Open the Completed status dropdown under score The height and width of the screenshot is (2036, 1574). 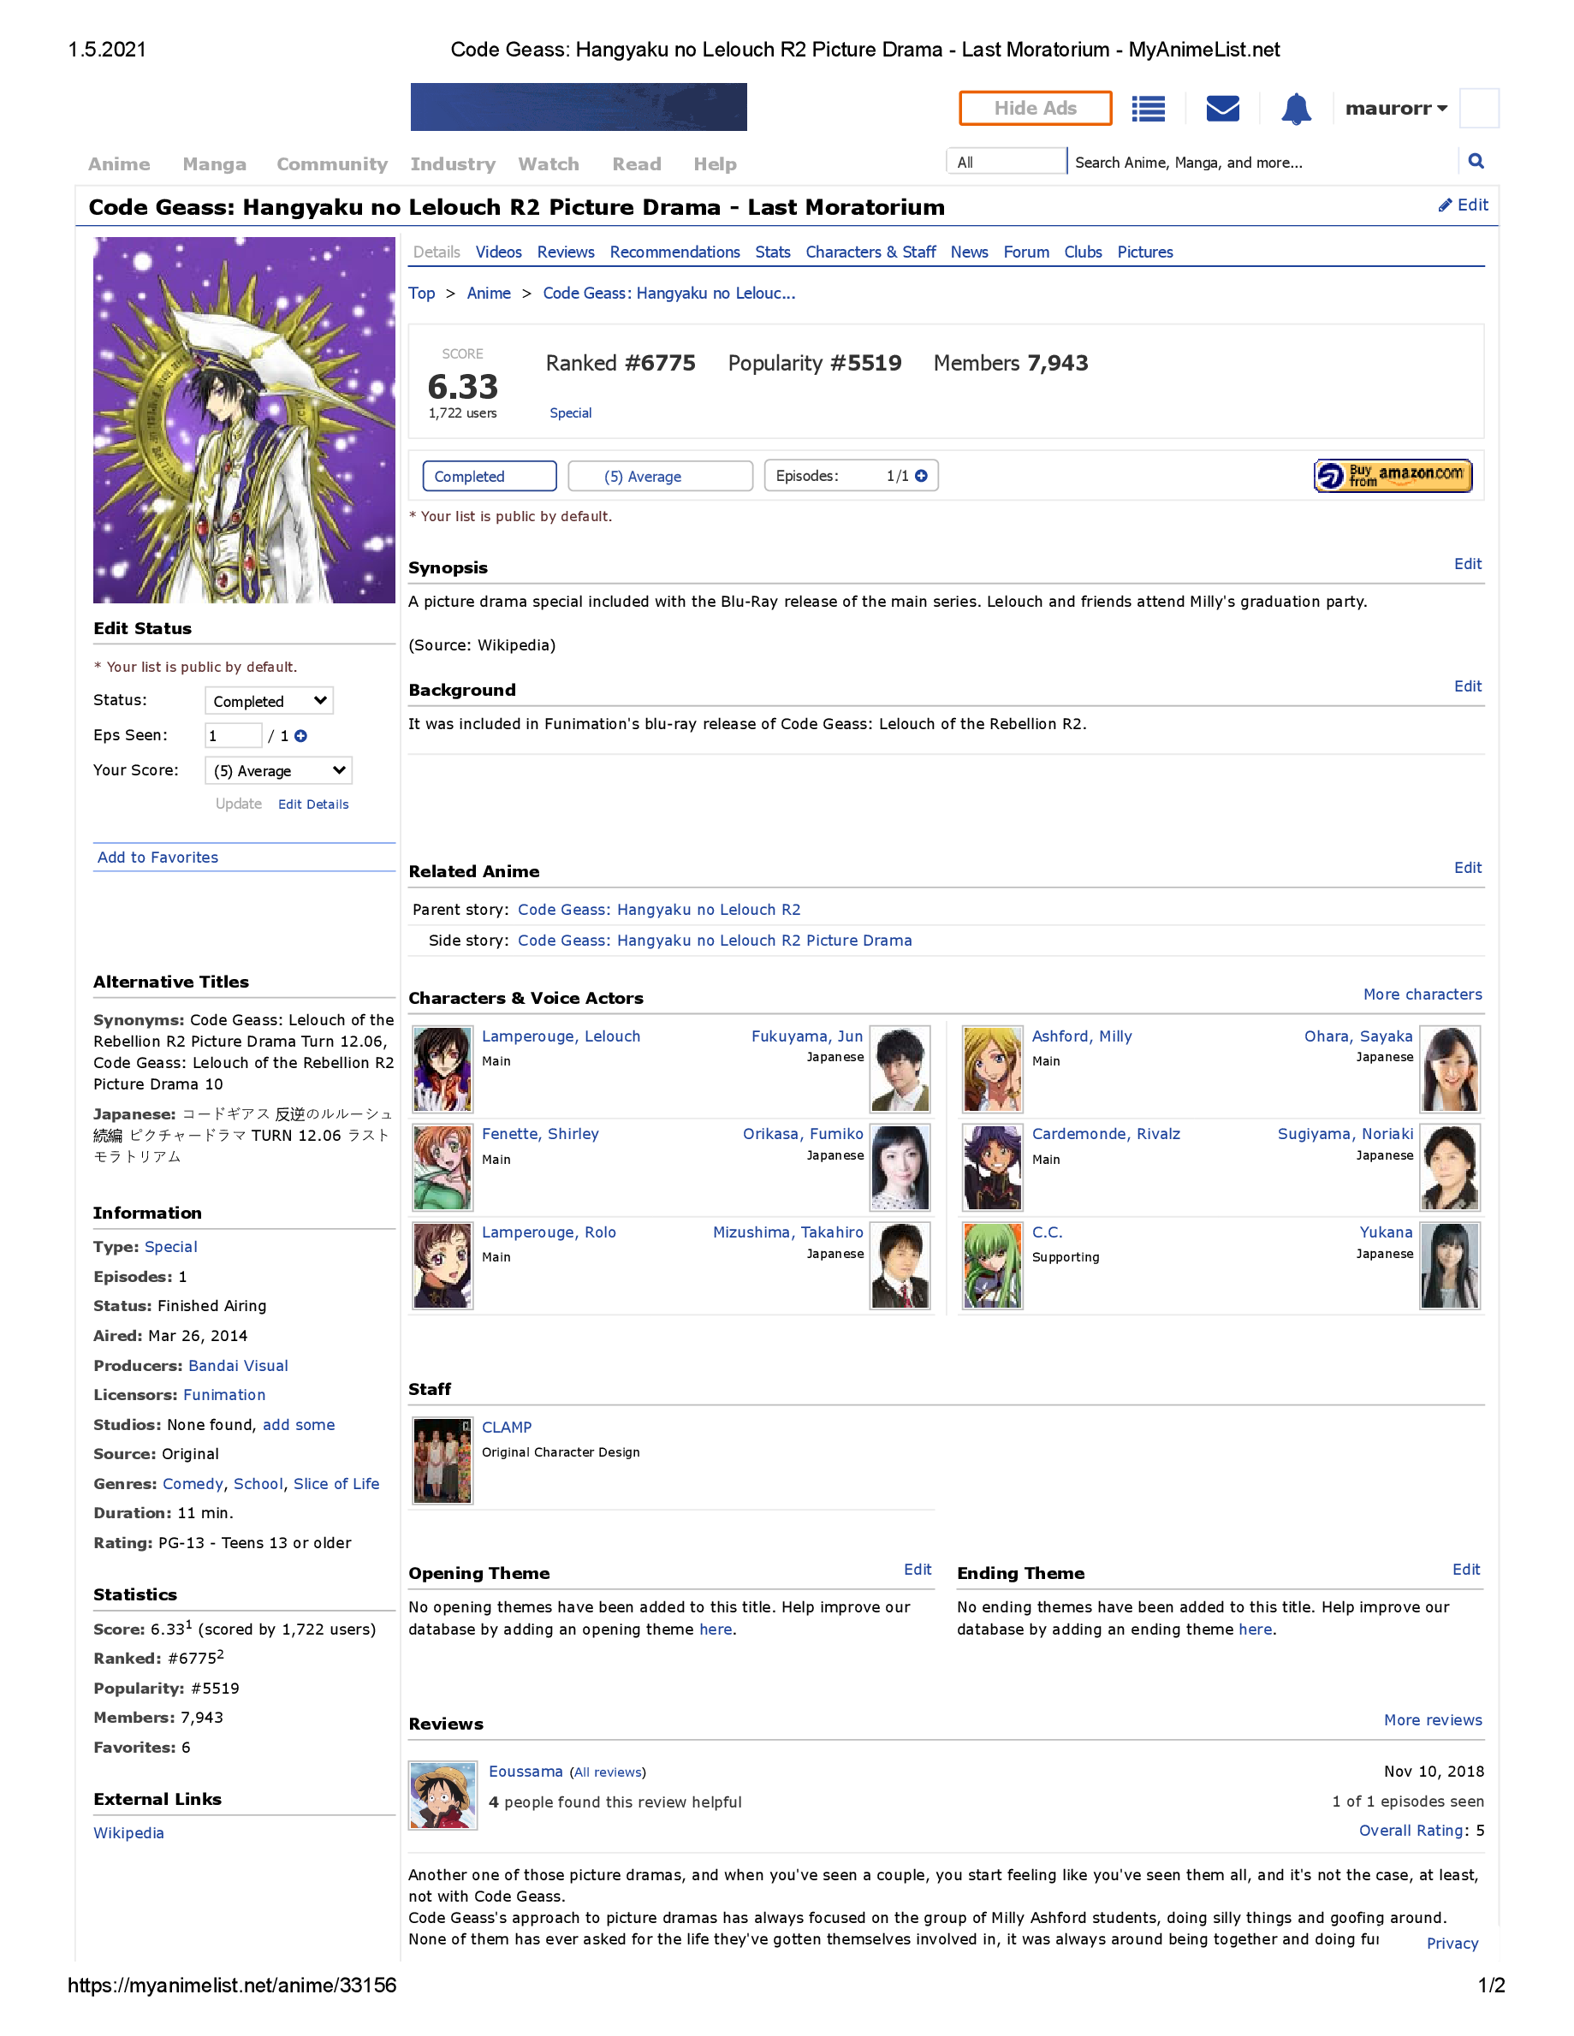(x=490, y=476)
